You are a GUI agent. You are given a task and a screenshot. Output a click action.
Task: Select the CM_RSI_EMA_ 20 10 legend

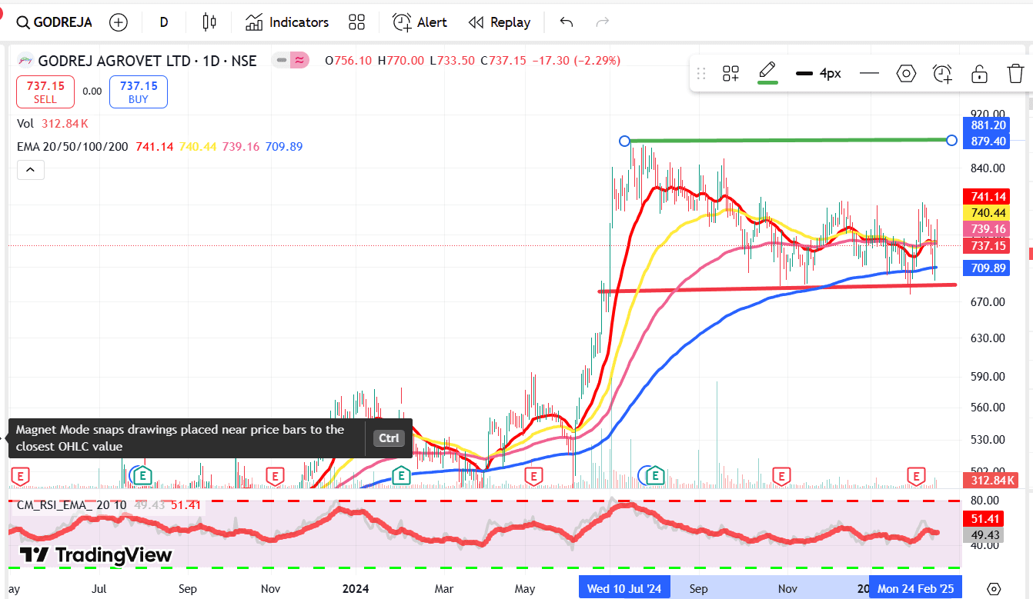point(72,505)
